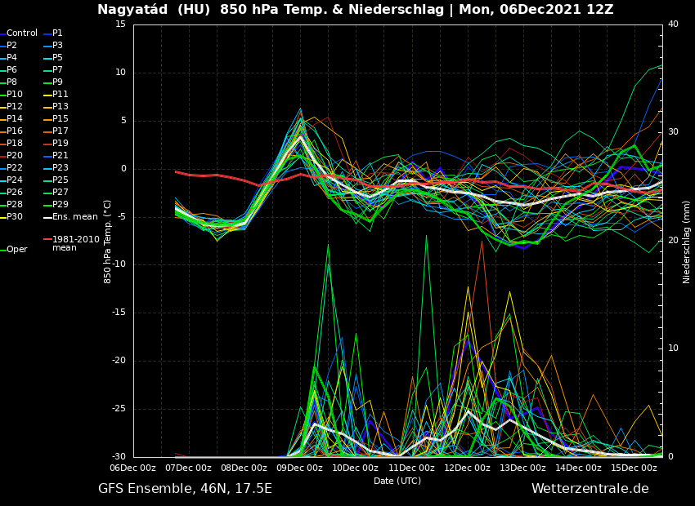Image resolution: width=695 pixels, height=506 pixels.
Task: Select the P1 ensemble member legend label
Action: click(57, 33)
